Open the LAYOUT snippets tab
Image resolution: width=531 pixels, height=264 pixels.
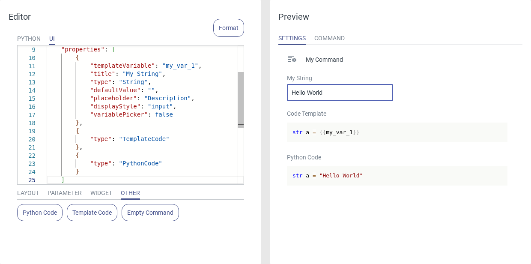(x=28, y=193)
